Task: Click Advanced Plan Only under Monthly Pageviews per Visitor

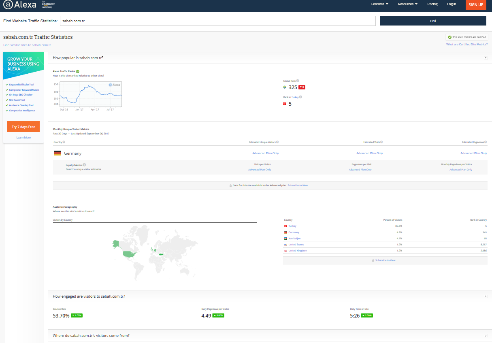Action: click(x=461, y=170)
